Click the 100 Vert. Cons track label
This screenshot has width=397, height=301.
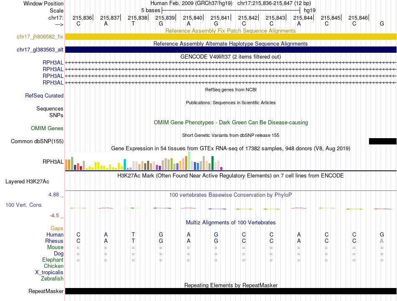point(23,205)
